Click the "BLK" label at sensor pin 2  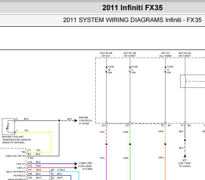coord(26,119)
